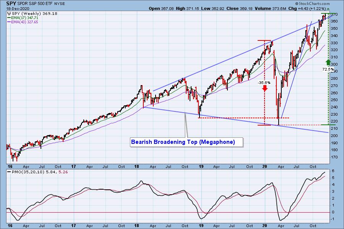Screen dimensions: 344x229
Task: Click the candlestick icon before SPY (Weekly) legend
Action: tap(9, 14)
